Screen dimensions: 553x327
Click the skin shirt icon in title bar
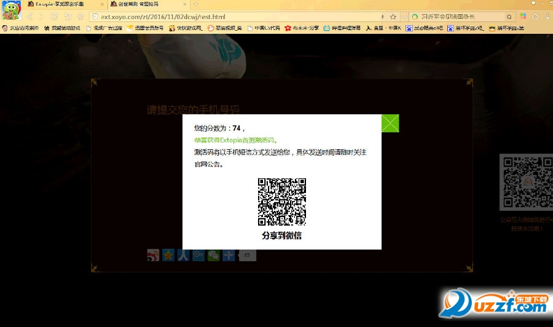(533, 3)
